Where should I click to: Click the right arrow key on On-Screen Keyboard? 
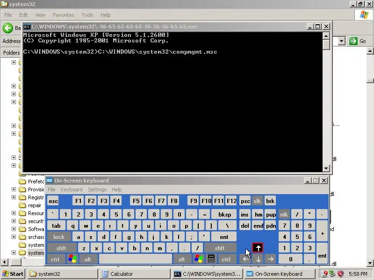271,259
